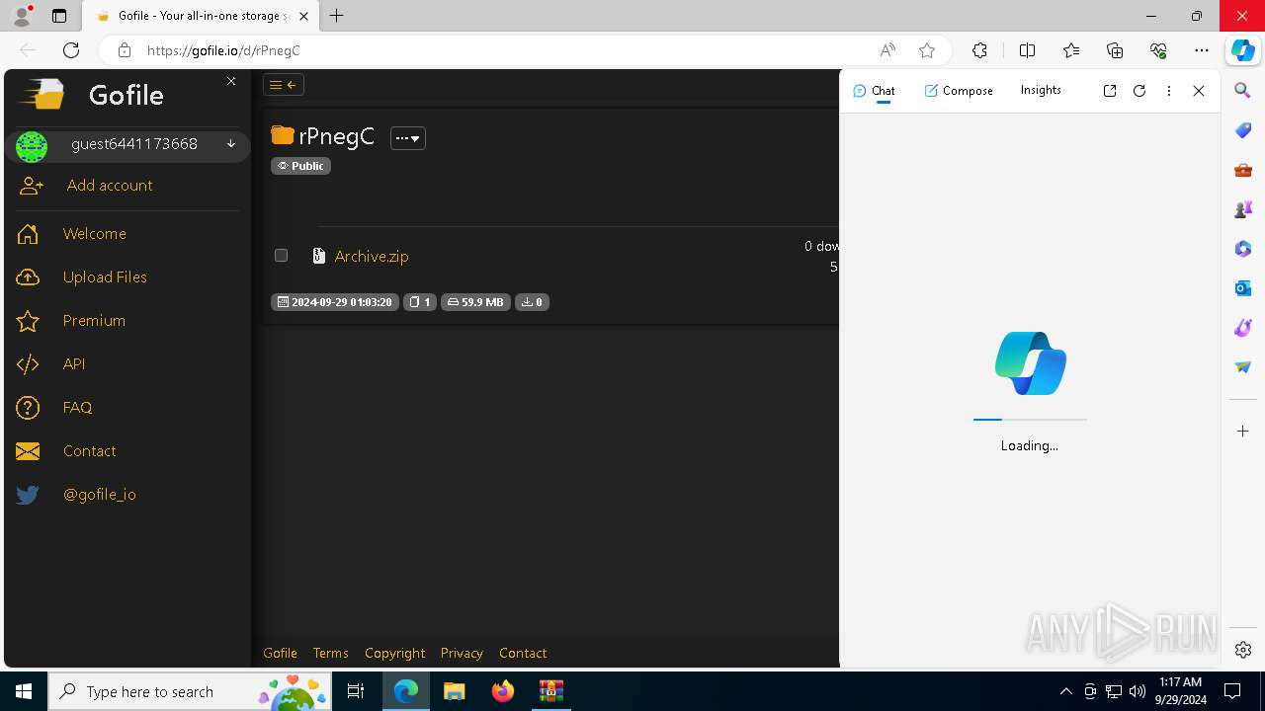Viewport: 1265px width, 711px height.
Task: Open the rPnegC folder options dropdown
Action: pyautogui.click(x=407, y=138)
